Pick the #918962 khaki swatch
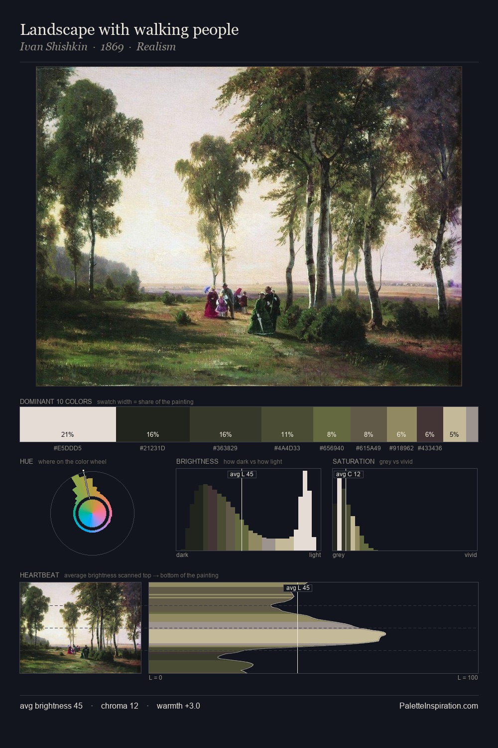The height and width of the screenshot is (748, 498). 401,424
